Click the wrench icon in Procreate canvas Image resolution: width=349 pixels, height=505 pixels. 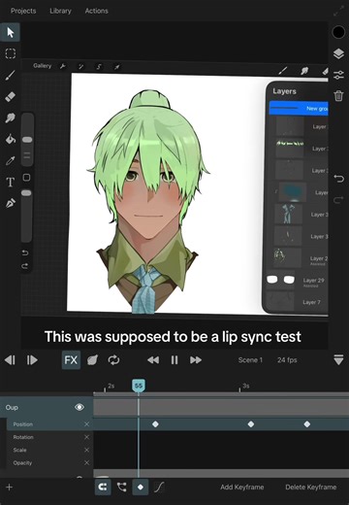[63, 66]
